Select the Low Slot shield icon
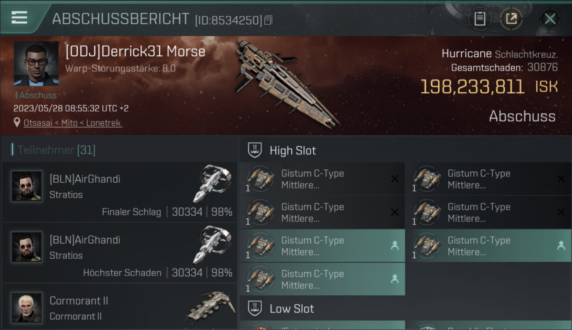 (255, 308)
